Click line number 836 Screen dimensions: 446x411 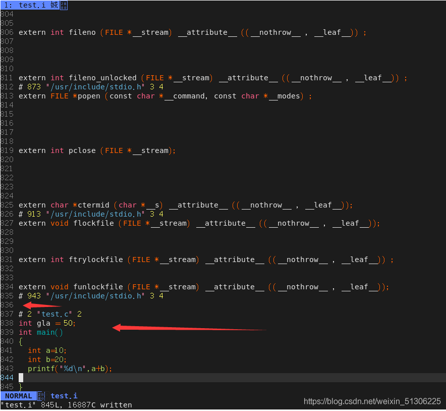pos(7,305)
